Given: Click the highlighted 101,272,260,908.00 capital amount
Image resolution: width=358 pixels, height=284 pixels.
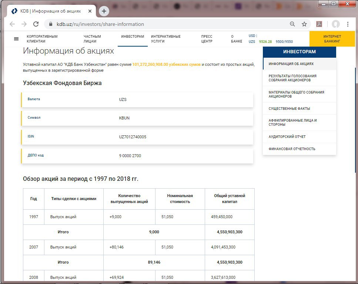Looking at the screenshot, I should (x=167, y=65).
